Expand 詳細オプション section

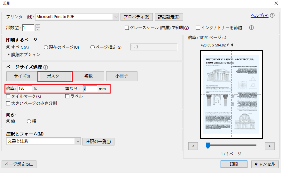pyautogui.click(x=24, y=54)
